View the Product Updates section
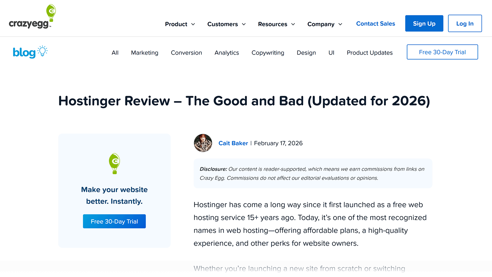492x277 pixels. pos(370,53)
